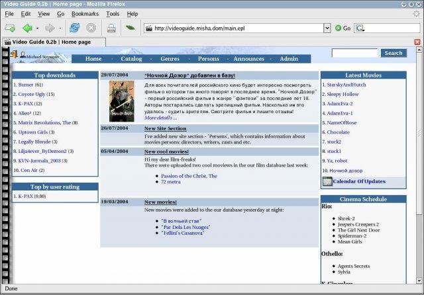
Task: Open the New cool movies! headline
Action: (x=166, y=151)
